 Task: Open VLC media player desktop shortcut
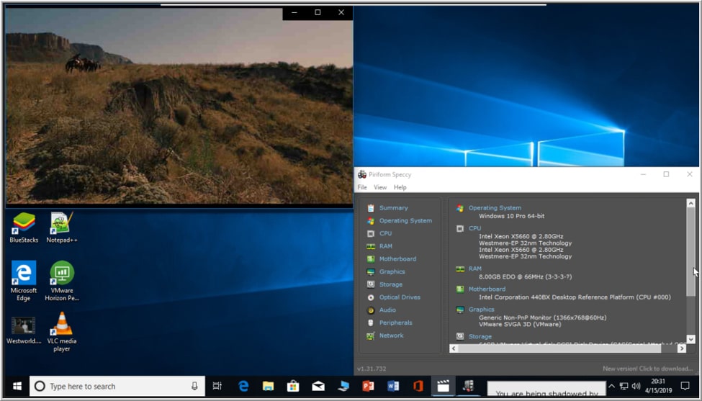[x=62, y=332]
